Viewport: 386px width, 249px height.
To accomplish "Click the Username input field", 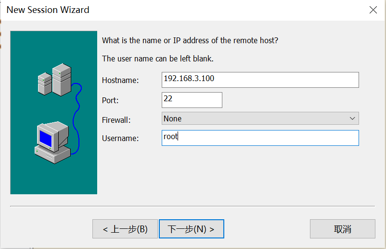I will coord(260,138).
